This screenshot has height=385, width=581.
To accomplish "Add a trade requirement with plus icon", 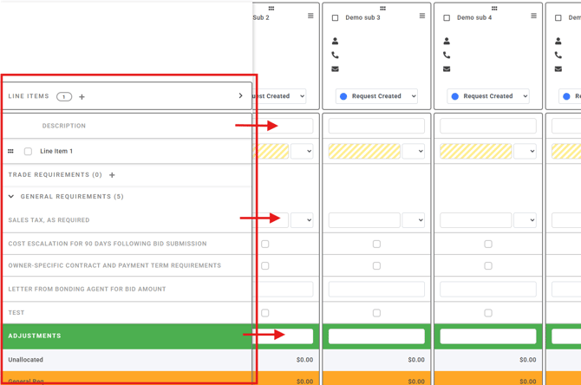I will [112, 175].
